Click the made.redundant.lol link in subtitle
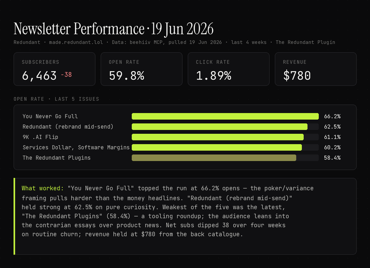 pyautogui.click(x=76, y=42)
